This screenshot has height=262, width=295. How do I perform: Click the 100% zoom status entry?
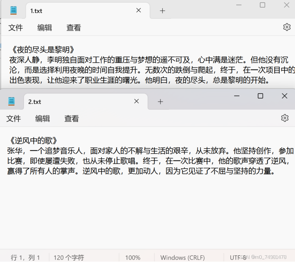coord(133,258)
